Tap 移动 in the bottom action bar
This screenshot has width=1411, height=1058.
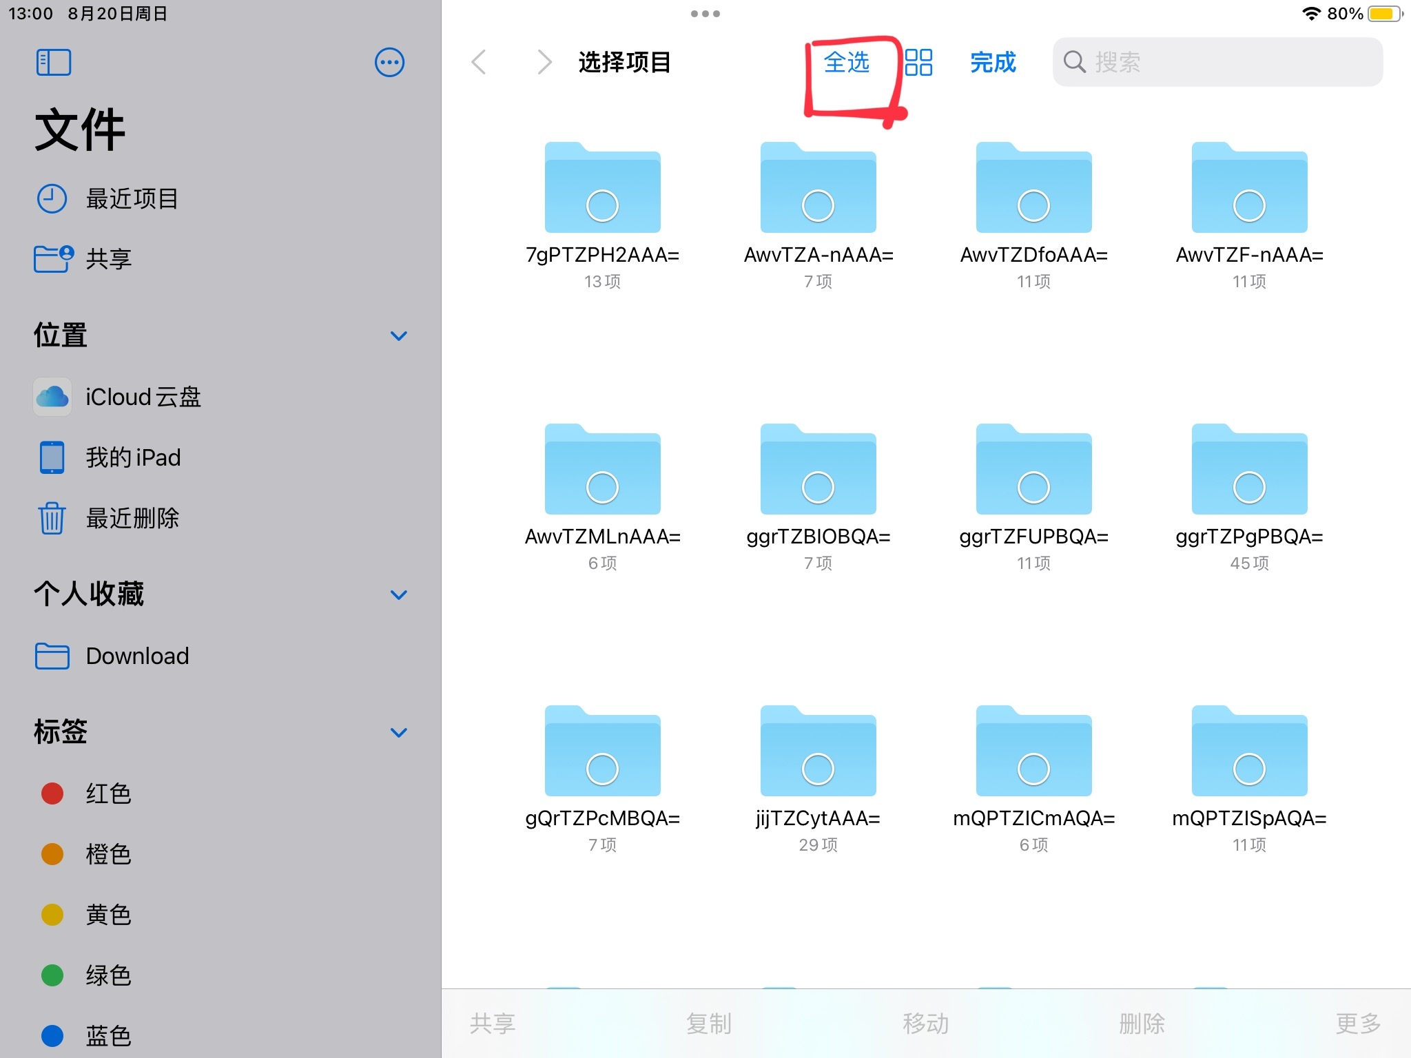click(926, 1024)
